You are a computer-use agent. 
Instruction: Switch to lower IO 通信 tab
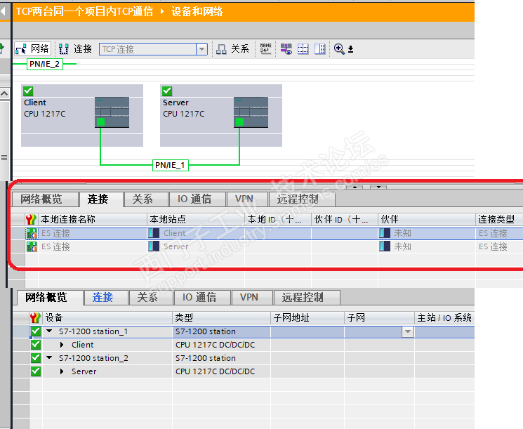click(202, 297)
